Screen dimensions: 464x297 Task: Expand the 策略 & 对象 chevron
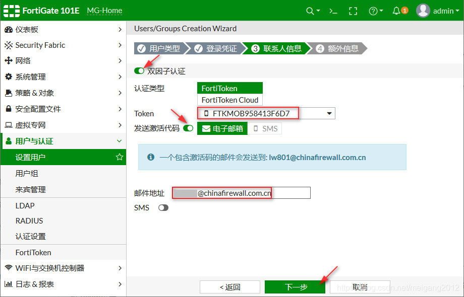pyautogui.click(x=120, y=93)
